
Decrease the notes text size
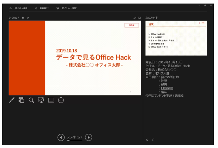pos(153,140)
